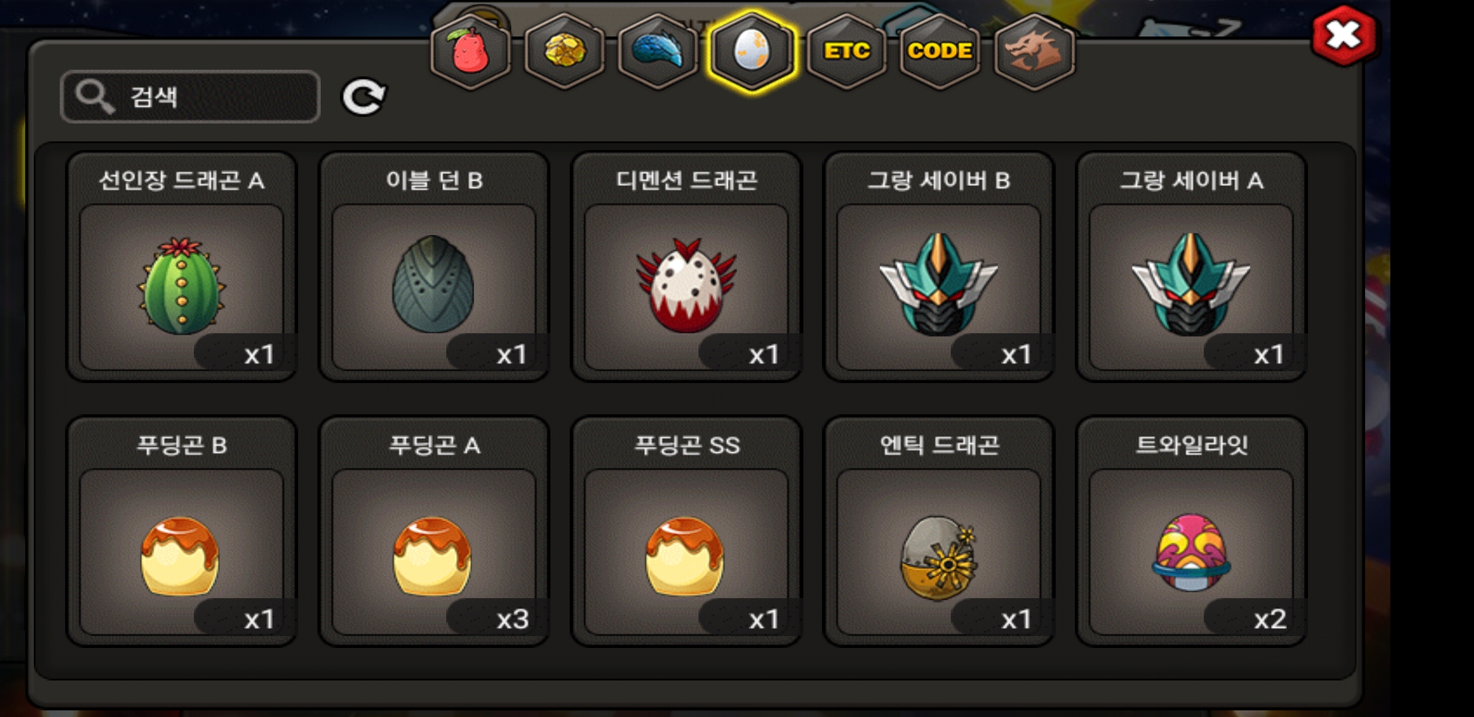1474x717 pixels.
Task: Select the gold nugget category tab
Action: 564,52
